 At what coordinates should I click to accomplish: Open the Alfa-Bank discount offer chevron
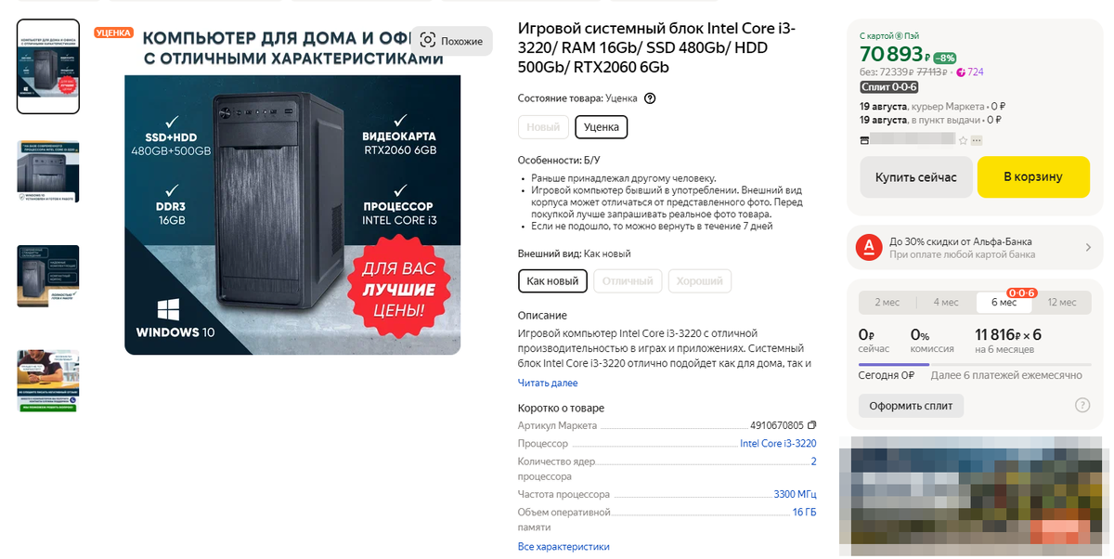coord(1088,247)
